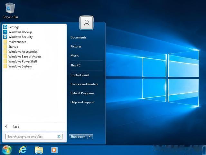Screen dimensions: 206x155
Task: Launch Windows Media Player taskbar icon
Action: click(x=54, y=150)
